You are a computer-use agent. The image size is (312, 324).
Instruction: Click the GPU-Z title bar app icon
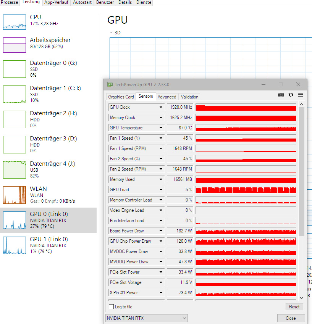(x=110, y=84)
